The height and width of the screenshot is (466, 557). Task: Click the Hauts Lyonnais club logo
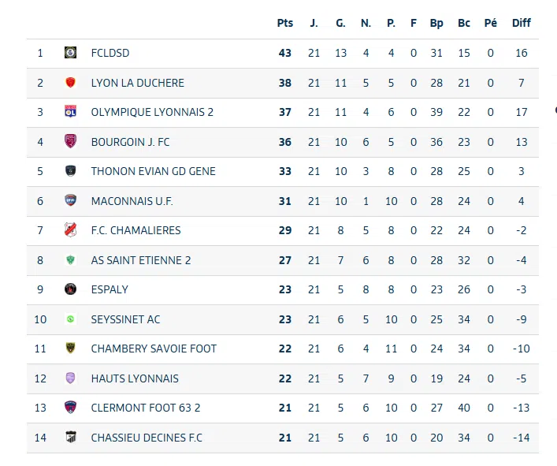pyautogui.click(x=70, y=378)
